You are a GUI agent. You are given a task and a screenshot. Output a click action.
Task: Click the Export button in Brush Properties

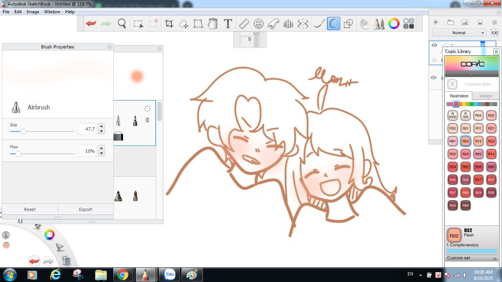click(x=85, y=210)
